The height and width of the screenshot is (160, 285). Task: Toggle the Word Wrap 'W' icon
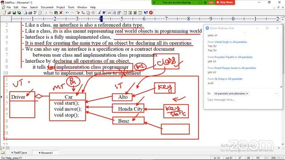pos(104,13)
